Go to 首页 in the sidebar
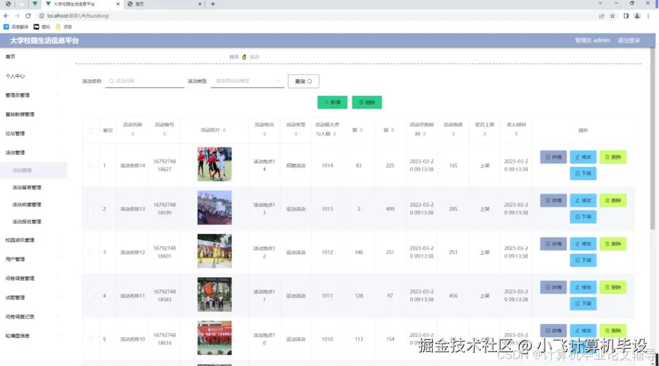Screen dimensions: 659x366 11,57
